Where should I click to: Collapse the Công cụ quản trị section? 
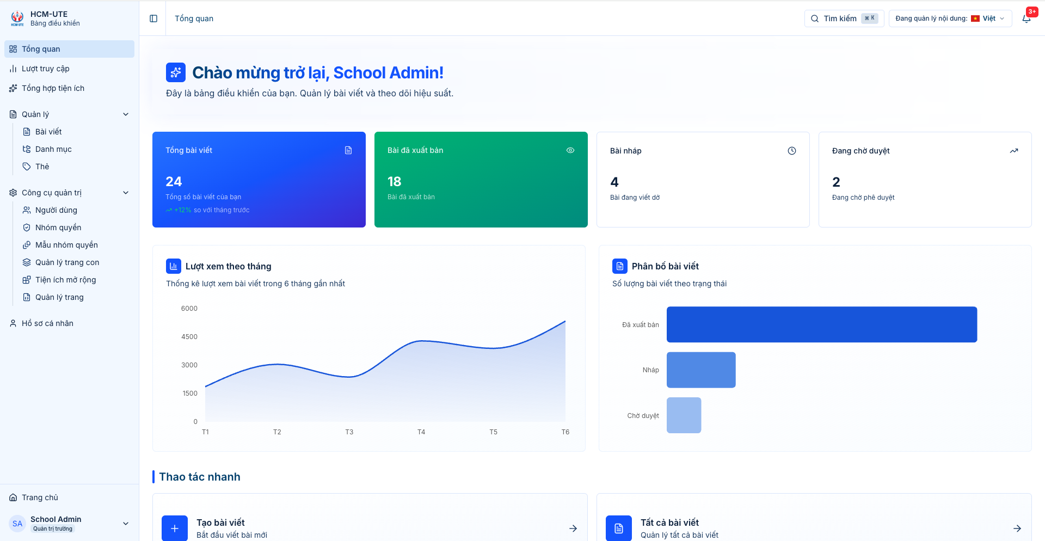126,193
